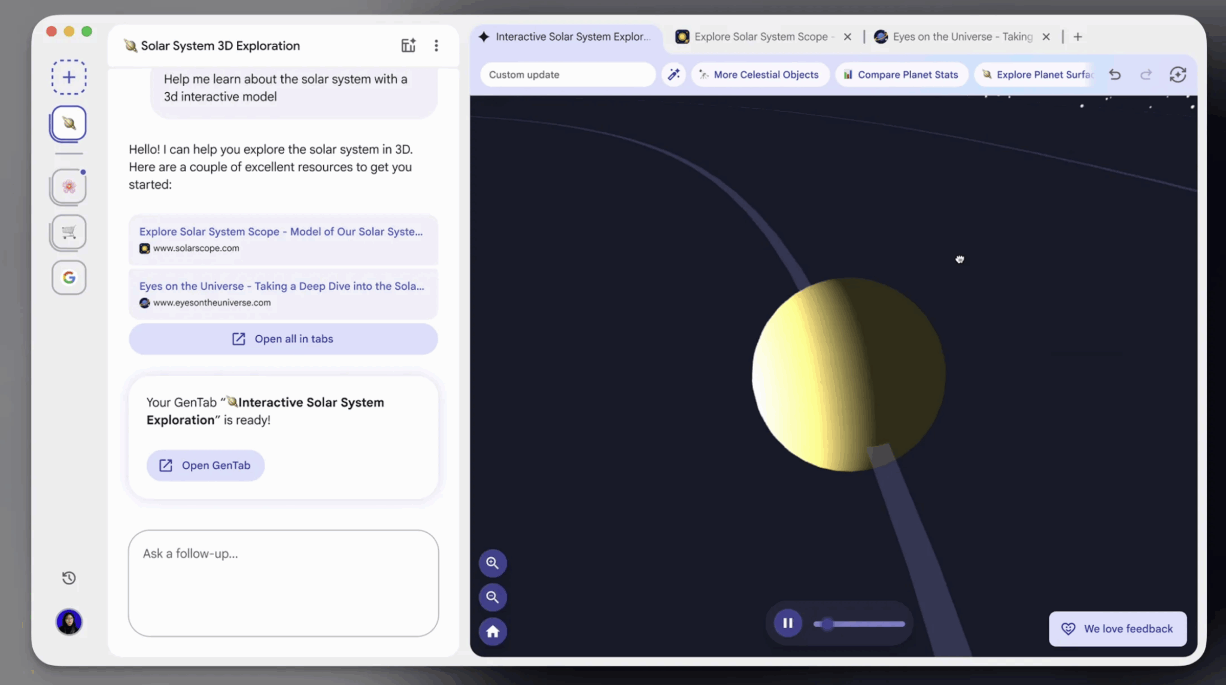Select the Google conversation icon in sidebar
Viewport: 1226px width, 685px height.
pyautogui.click(x=69, y=277)
